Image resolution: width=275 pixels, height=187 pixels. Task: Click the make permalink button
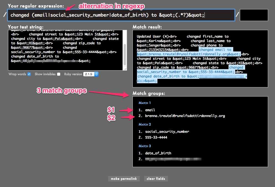(124, 179)
